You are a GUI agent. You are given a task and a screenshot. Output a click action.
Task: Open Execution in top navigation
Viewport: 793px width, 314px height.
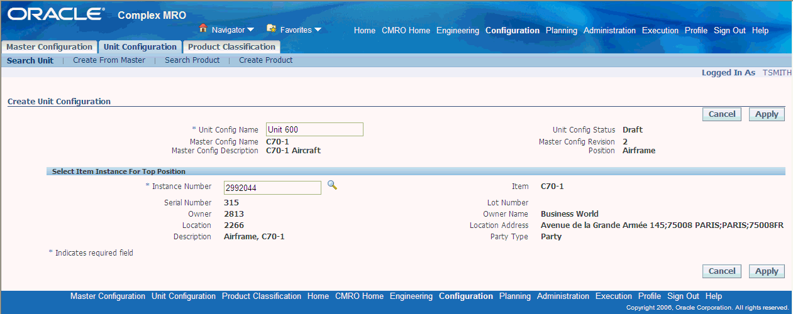pos(660,30)
